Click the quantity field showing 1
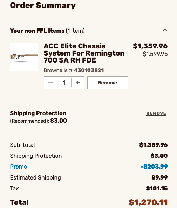 (x=64, y=83)
